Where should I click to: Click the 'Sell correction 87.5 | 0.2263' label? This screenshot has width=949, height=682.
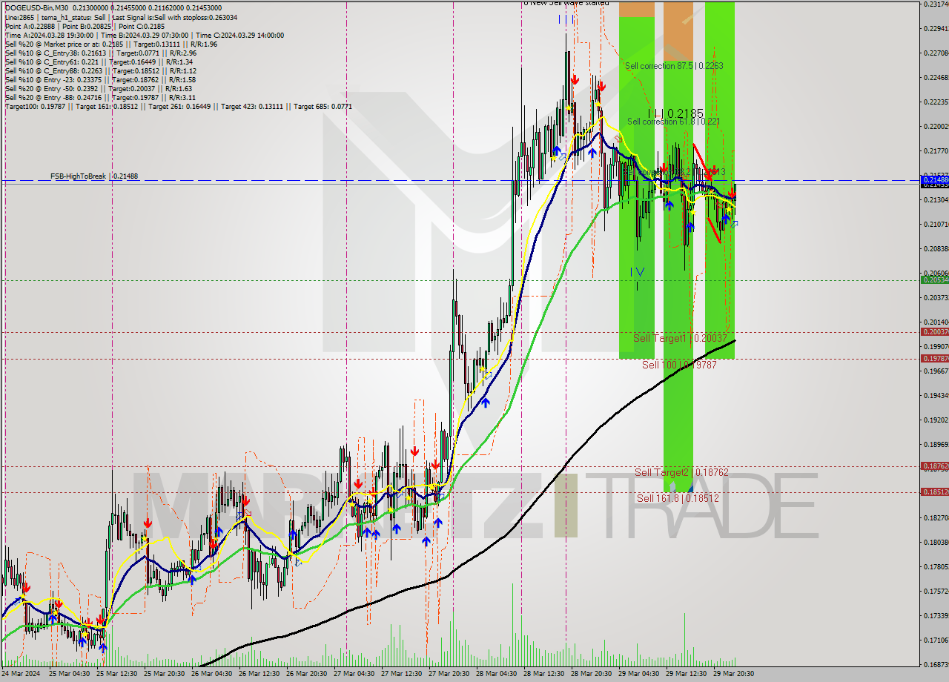coord(674,66)
